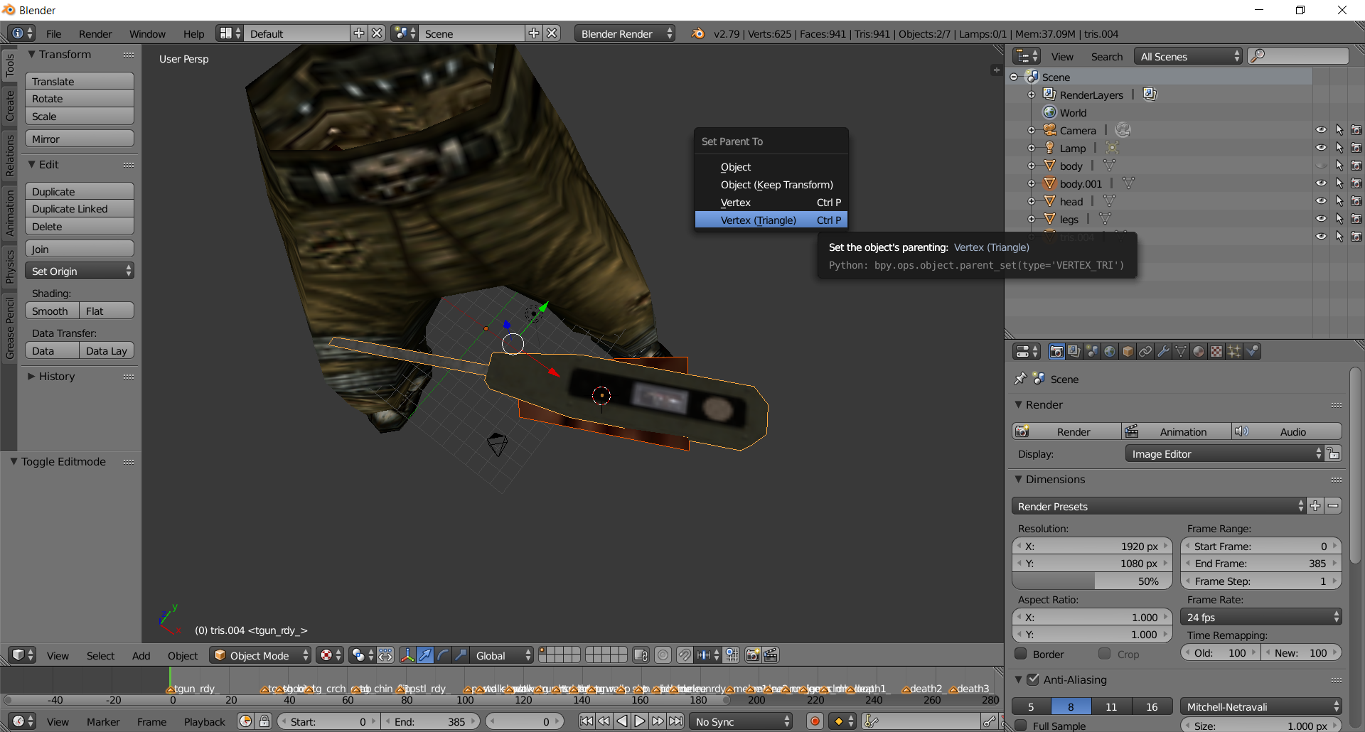Screen dimensions: 1365x732
Task: Open the World properties tab (globe icon)
Action: (1110, 351)
